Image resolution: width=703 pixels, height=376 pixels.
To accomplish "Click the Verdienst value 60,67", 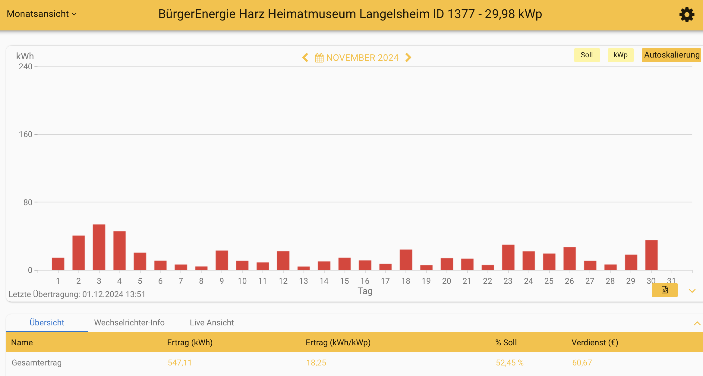I will click(x=582, y=363).
